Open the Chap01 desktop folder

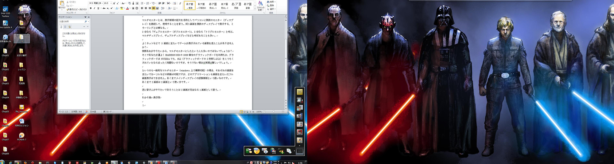coord(5,52)
